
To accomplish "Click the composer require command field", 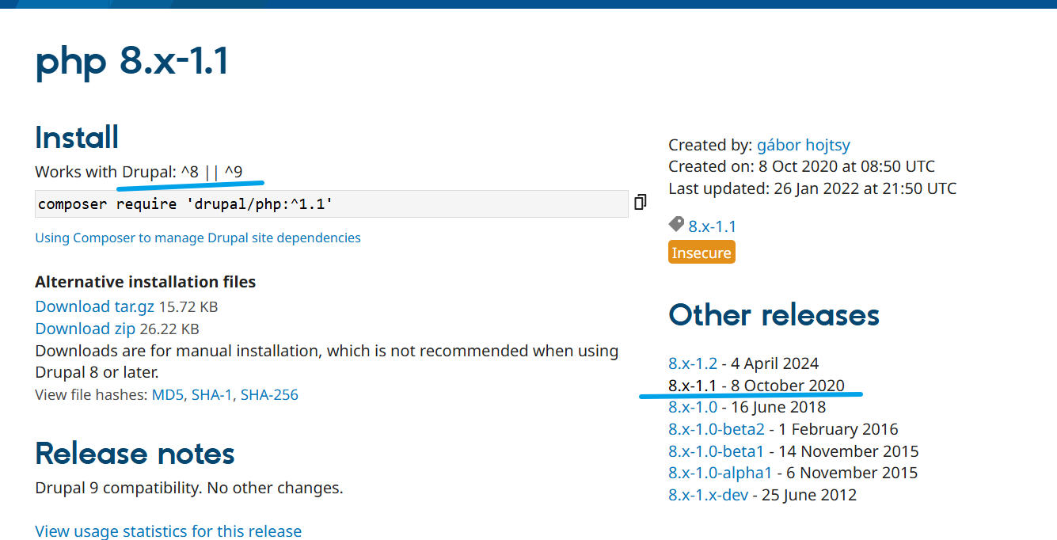I will pyautogui.click(x=331, y=204).
